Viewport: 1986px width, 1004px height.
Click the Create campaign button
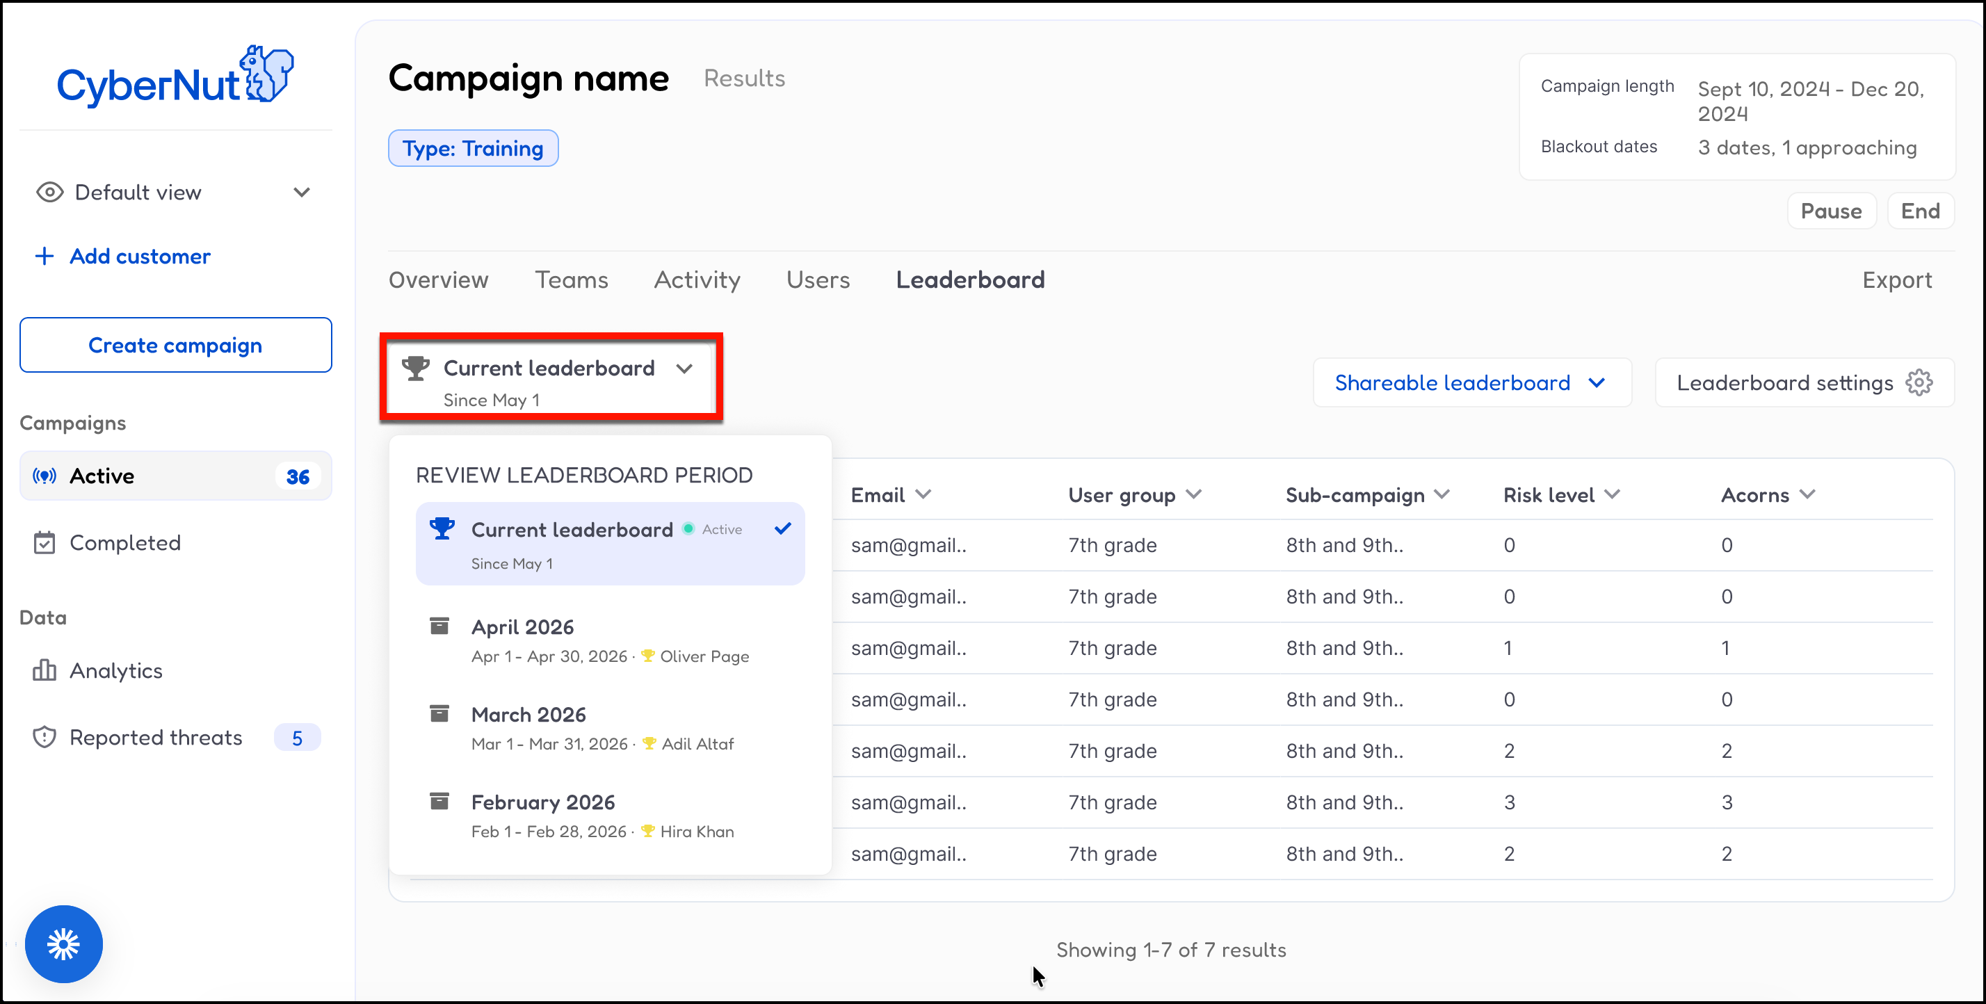pyautogui.click(x=176, y=345)
